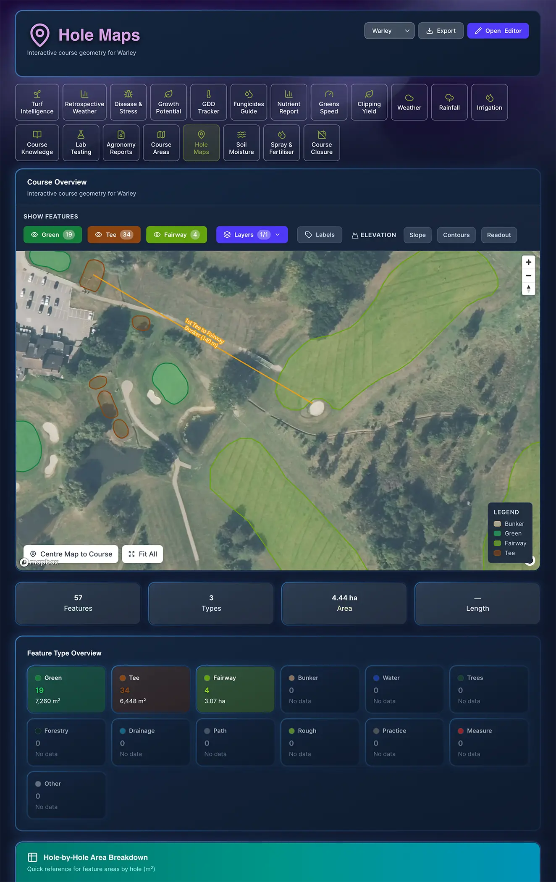This screenshot has width=556, height=882.
Task: Open Course Knowledge book icon
Action: pyautogui.click(x=37, y=135)
